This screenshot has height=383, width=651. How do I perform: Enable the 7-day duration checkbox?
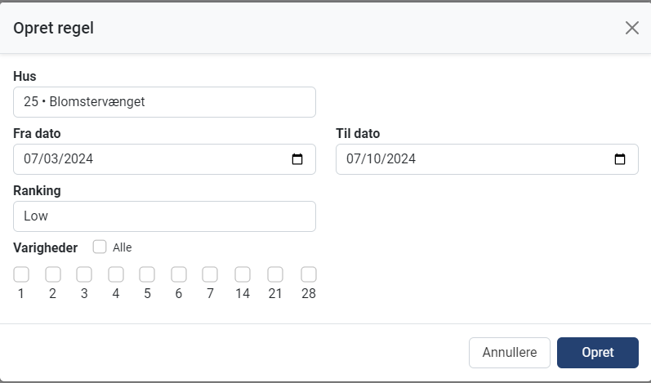(210, 274)
